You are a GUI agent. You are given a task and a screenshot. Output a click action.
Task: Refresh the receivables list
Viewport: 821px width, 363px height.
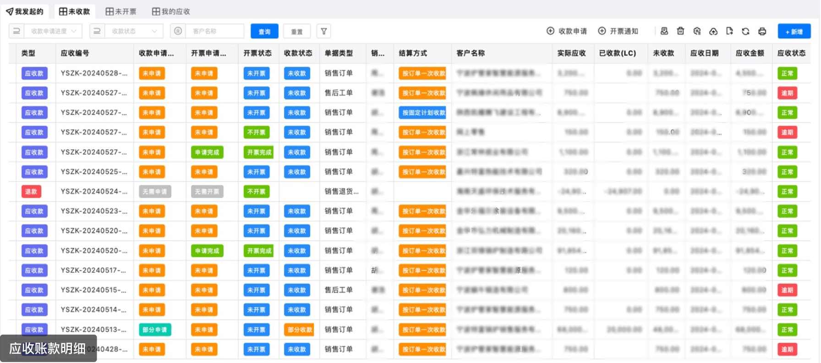745,31
